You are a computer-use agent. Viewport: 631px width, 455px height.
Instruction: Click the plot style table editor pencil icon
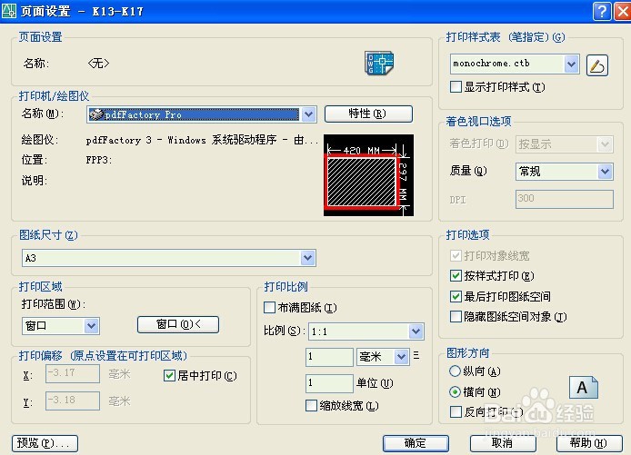(x=597, y=65)
